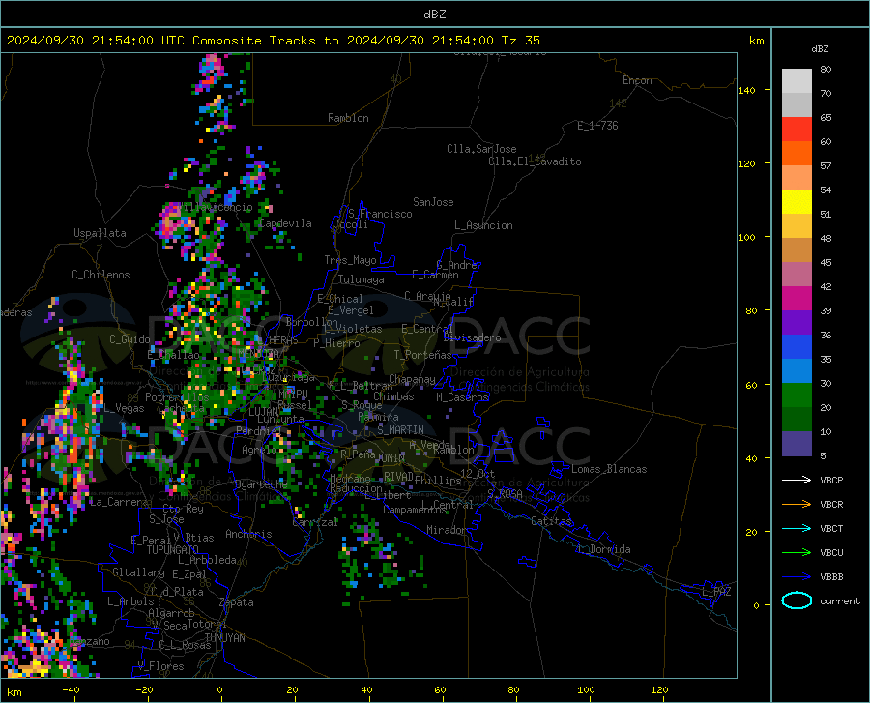870x703 pixels.
Task: Click the S_Francisco map label
Action: [380, 214]
